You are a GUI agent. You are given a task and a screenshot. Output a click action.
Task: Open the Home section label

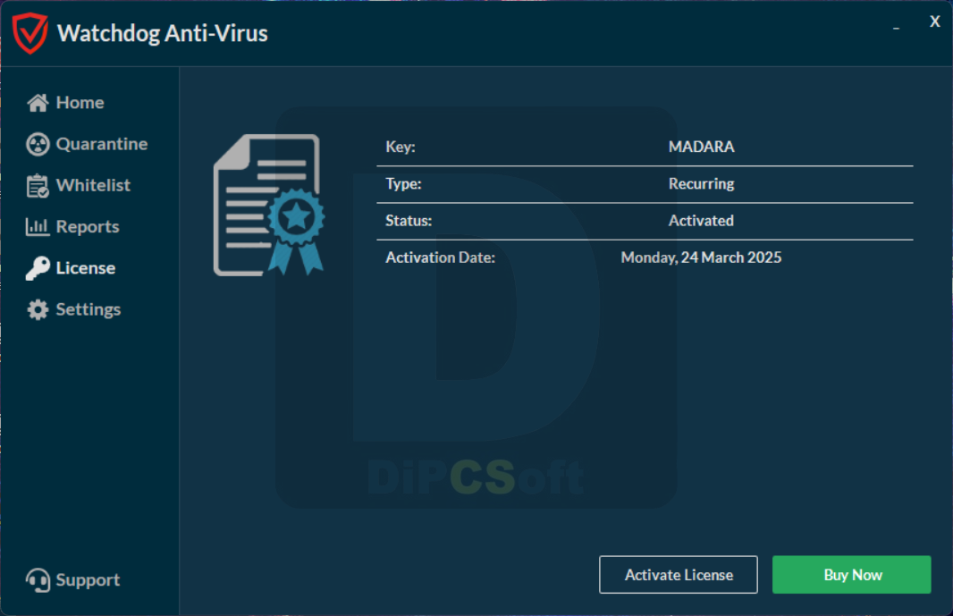click(80, 103)
